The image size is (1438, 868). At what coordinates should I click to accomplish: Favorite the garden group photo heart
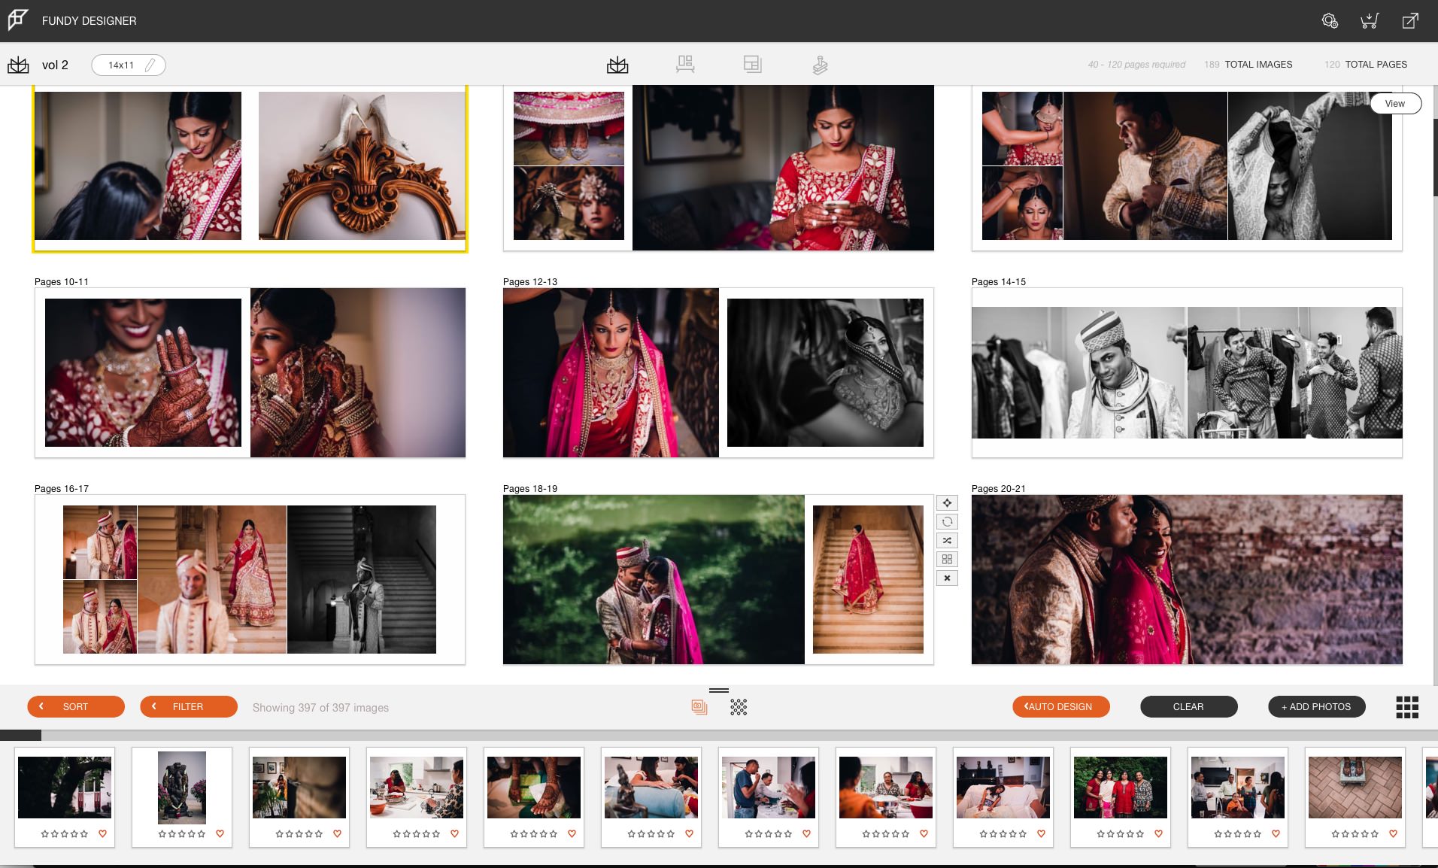[x=1159, y=833]
